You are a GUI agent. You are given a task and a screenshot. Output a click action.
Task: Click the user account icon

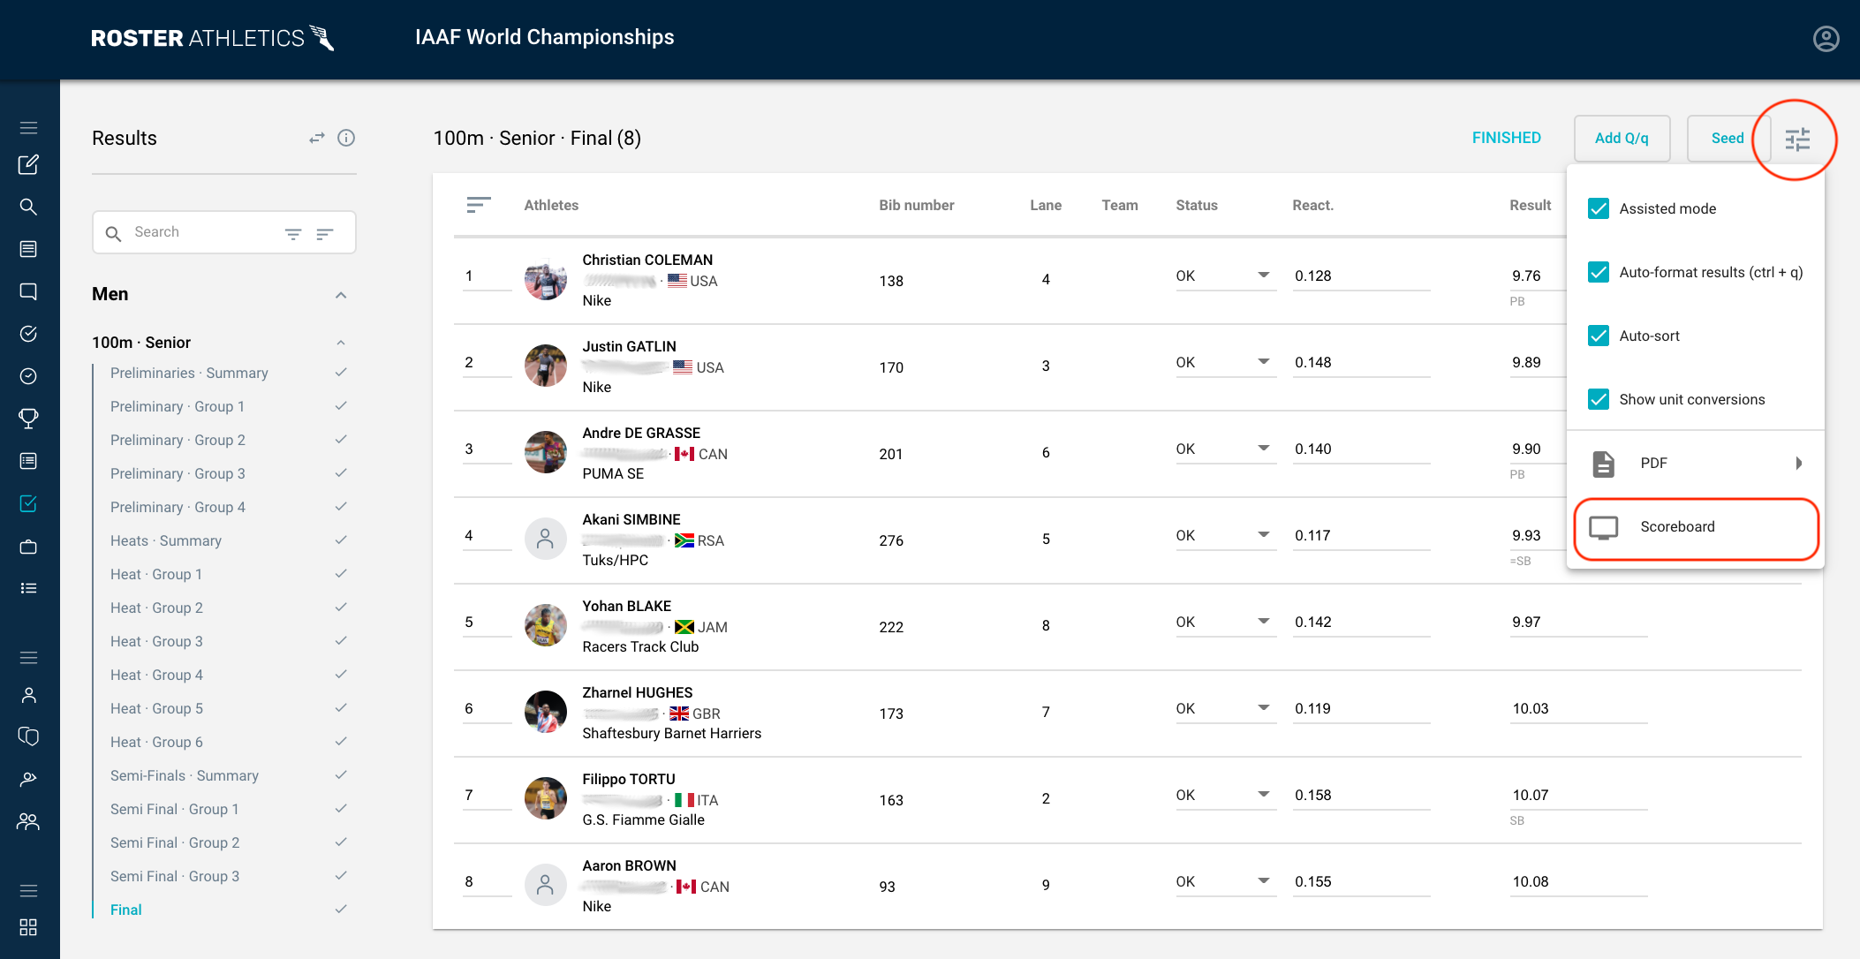[x=1826, y=39]
